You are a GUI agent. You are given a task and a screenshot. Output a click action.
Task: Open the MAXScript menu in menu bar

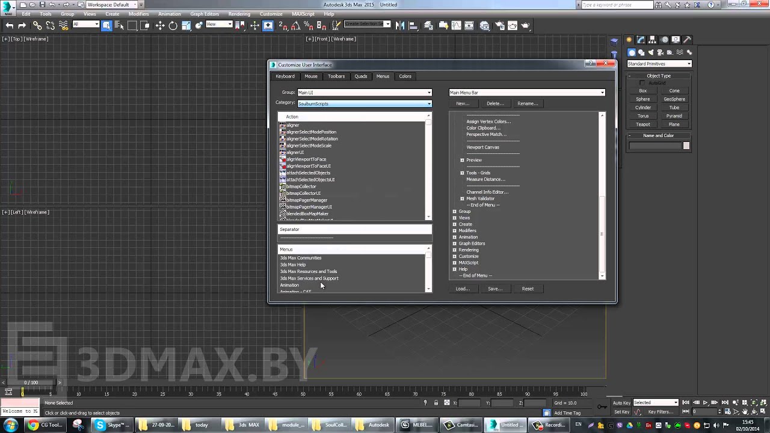point(303,14)
